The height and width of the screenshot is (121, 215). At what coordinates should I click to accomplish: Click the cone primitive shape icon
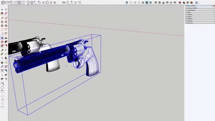tap(2, 95)
